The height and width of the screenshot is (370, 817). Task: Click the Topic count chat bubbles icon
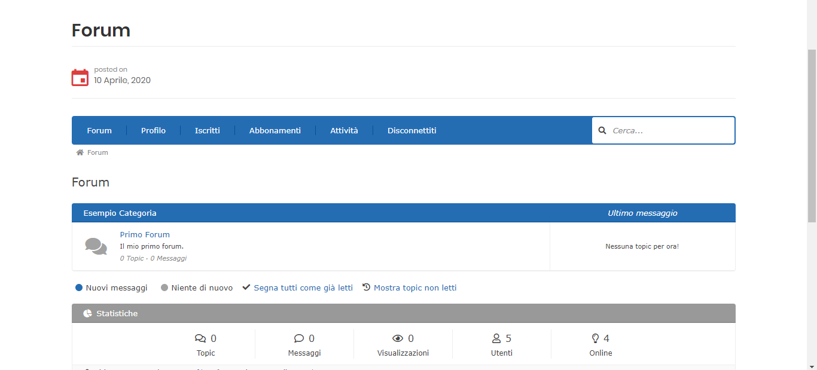[x=200, y=339]
